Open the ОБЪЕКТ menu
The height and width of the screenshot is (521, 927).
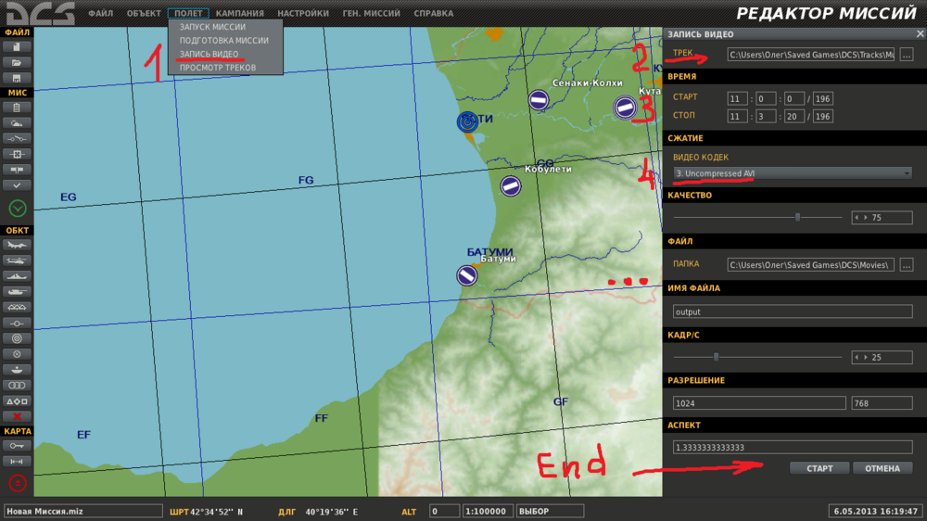point(144,13)
